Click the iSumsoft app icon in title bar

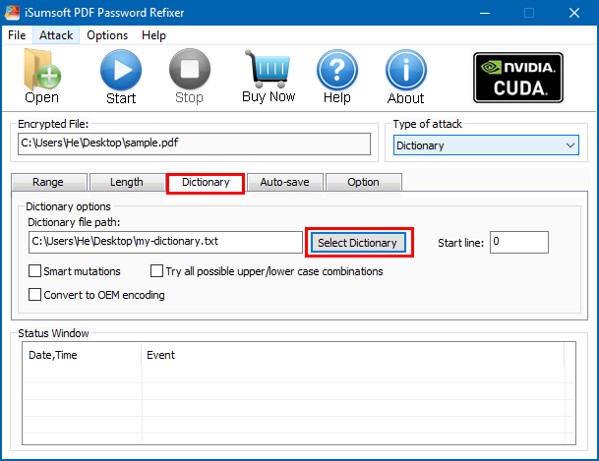click(x=12, y=13)
